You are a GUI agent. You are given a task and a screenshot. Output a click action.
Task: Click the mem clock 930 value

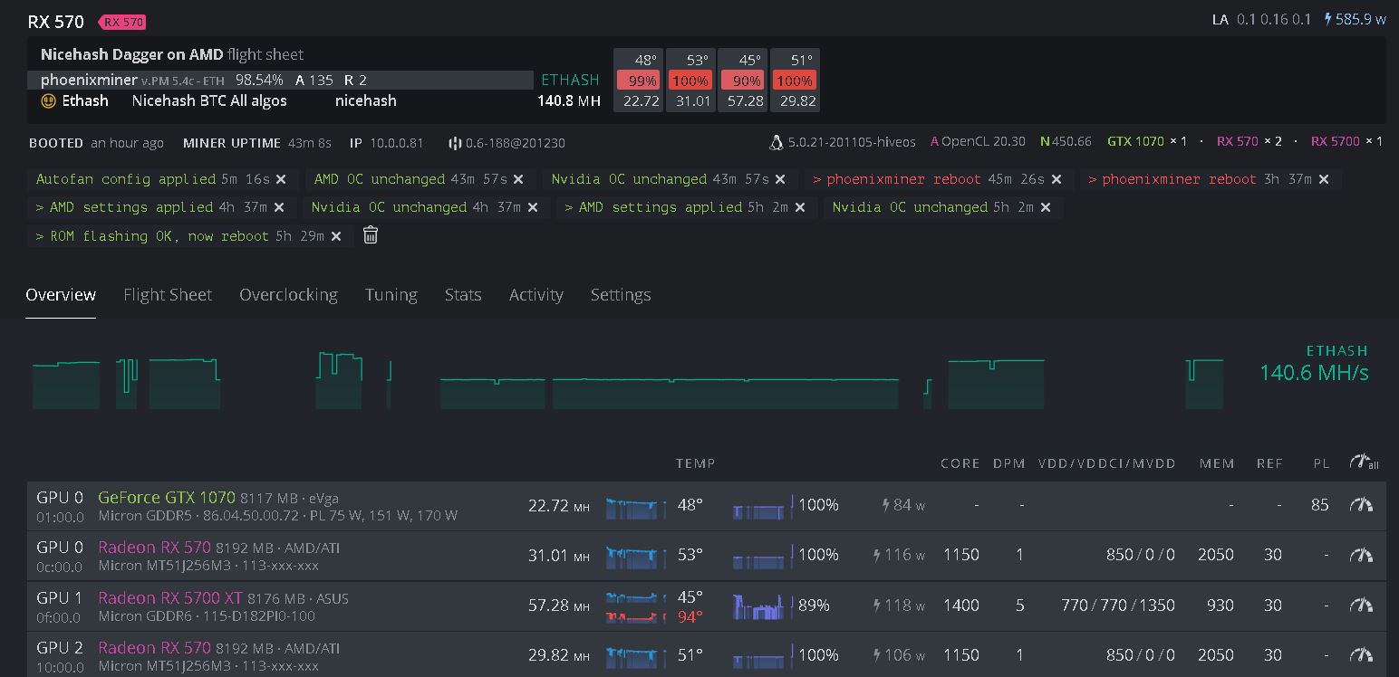[1220, 605]
